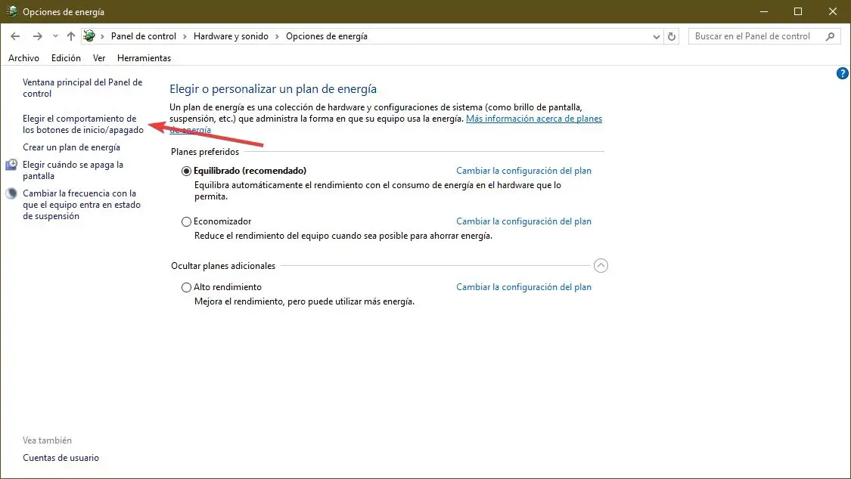Select the Economizador power plan
The image size is (851, 479).
[186, 221]
